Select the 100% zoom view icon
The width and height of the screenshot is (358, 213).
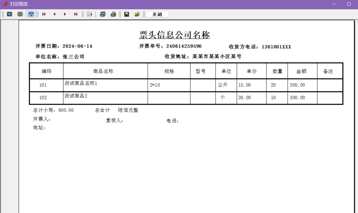pyautogui.click(x=20, y=14)
